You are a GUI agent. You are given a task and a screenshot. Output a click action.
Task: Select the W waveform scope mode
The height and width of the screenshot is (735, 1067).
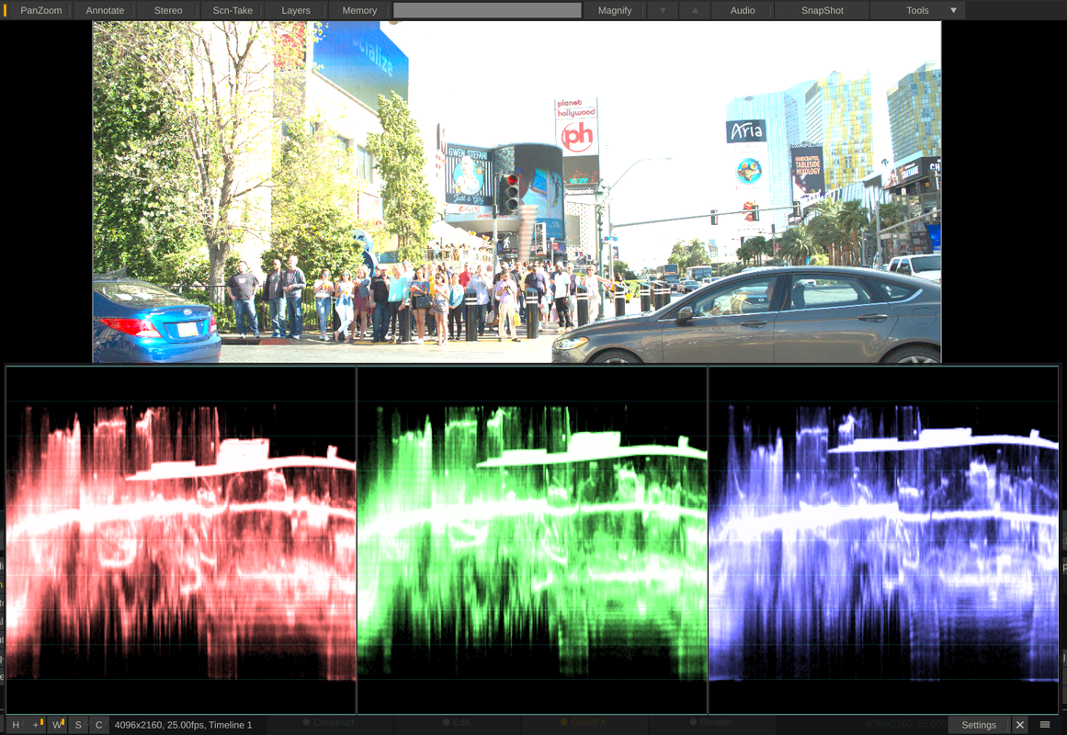58,725
